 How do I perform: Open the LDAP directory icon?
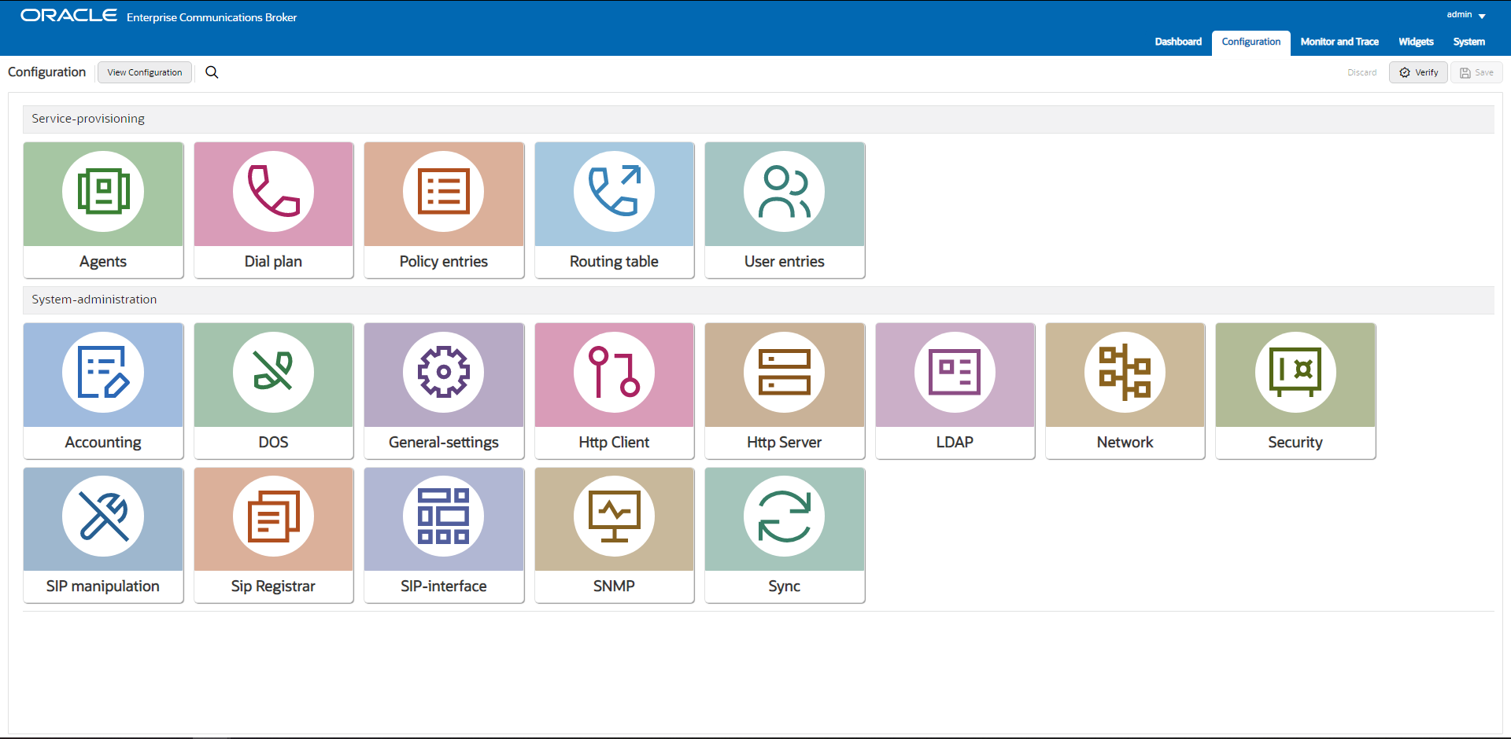[955, 373]
